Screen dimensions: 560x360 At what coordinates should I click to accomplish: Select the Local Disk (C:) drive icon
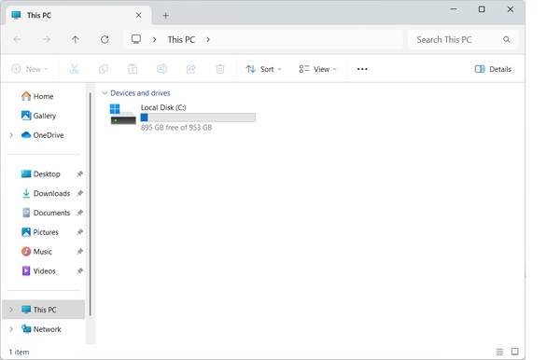pyautogui.click(x=123, y=114)
